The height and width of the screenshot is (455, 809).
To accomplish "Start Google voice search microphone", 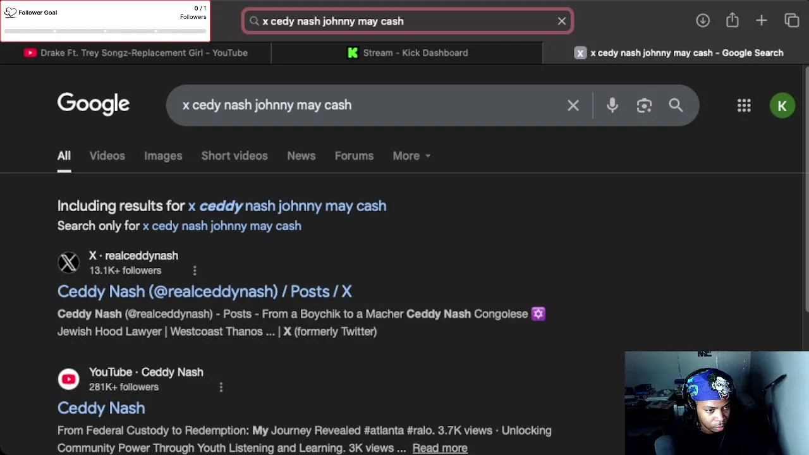I will coord(612,106).
